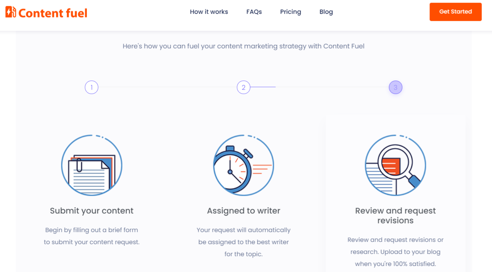This screenshot has height=272, width=492.
Task: Go to the Pricing page
Action: [x=290, y=12]
